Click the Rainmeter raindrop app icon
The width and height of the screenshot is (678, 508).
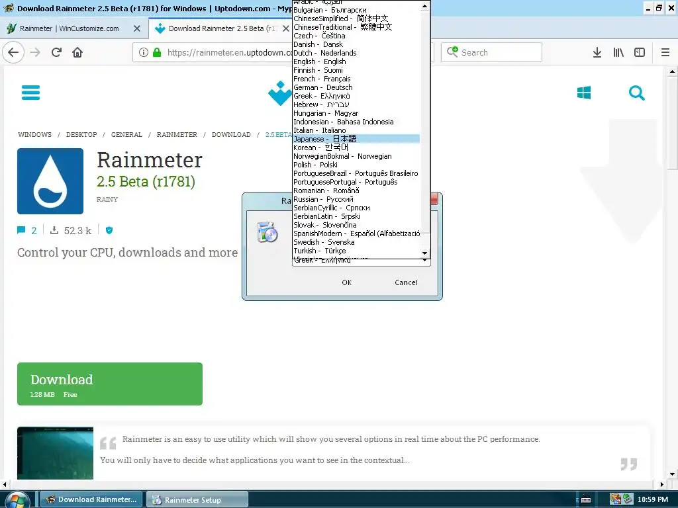[x=50, y=181]
